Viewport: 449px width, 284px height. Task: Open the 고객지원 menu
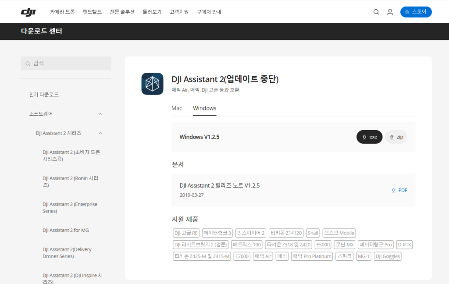click(x=179, y=12)
